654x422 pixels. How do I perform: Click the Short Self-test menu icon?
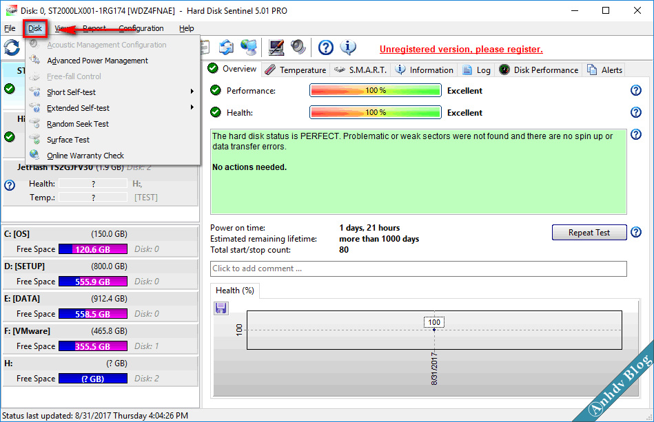point(35,92)
